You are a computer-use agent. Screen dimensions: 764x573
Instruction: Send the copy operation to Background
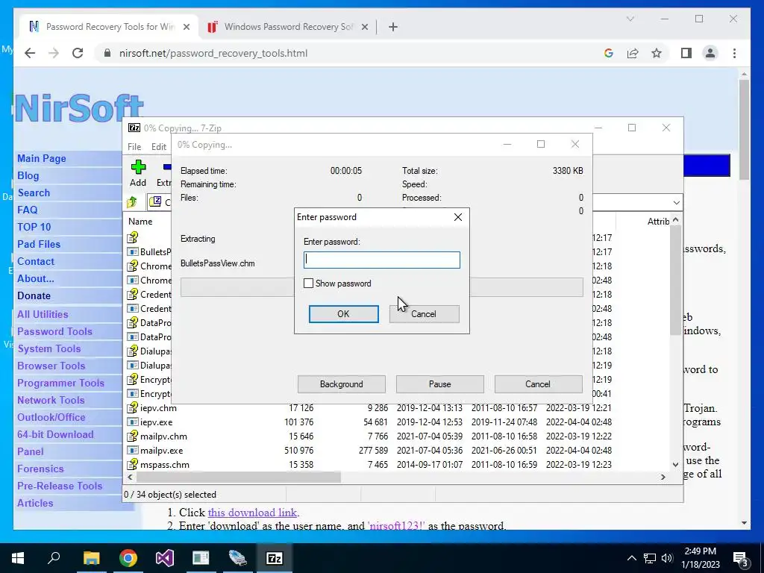tap(342, 384)
